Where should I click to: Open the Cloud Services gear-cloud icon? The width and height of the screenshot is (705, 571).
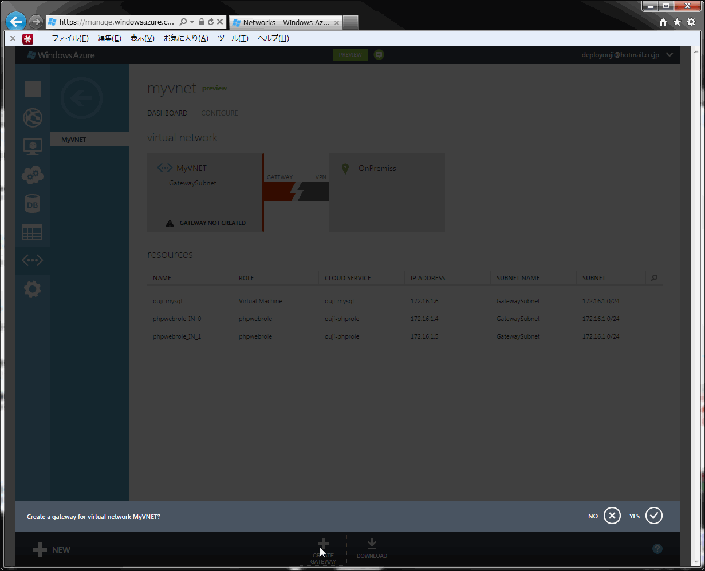33,175
